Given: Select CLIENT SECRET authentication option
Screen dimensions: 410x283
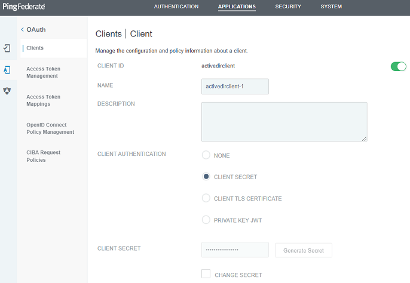Looking at the screenshot, I should pos(206,177).
